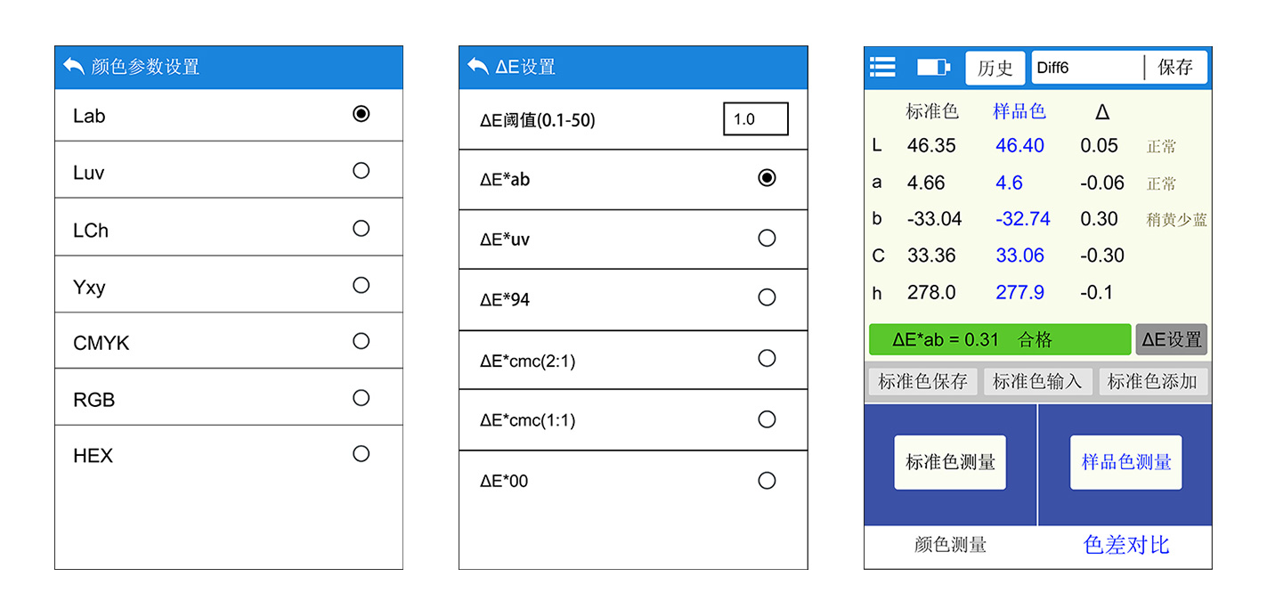Click the green ΔE*ab = 0.31 合格 bar

tap(1000, 339)
